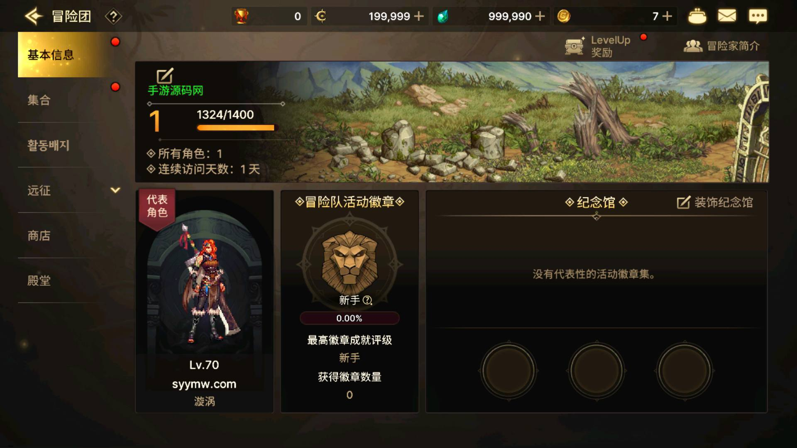797x448 pixels.
Task: Open 冒险家简介 profile button
Action: pos(721,46)
